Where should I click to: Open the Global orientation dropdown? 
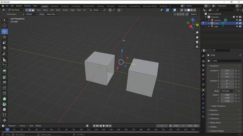click(x=96, y=10)
